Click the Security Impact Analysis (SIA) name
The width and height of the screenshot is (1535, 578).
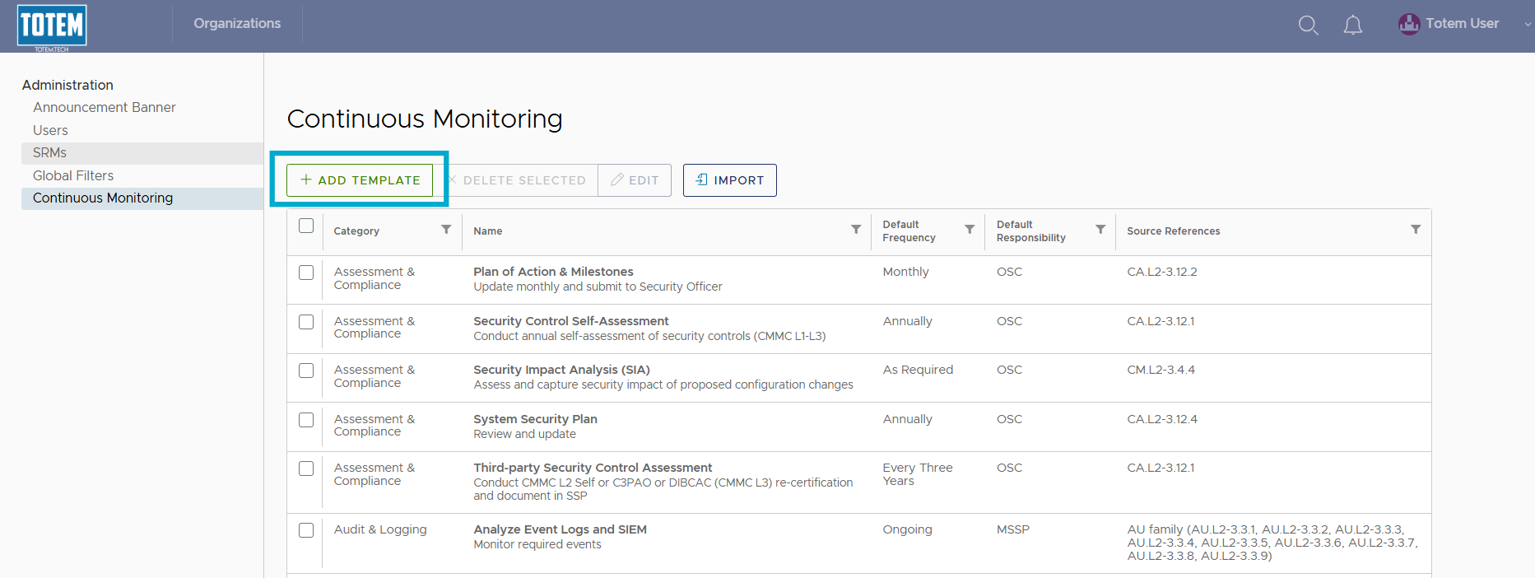pyautogui.click(x=561, y=370)
